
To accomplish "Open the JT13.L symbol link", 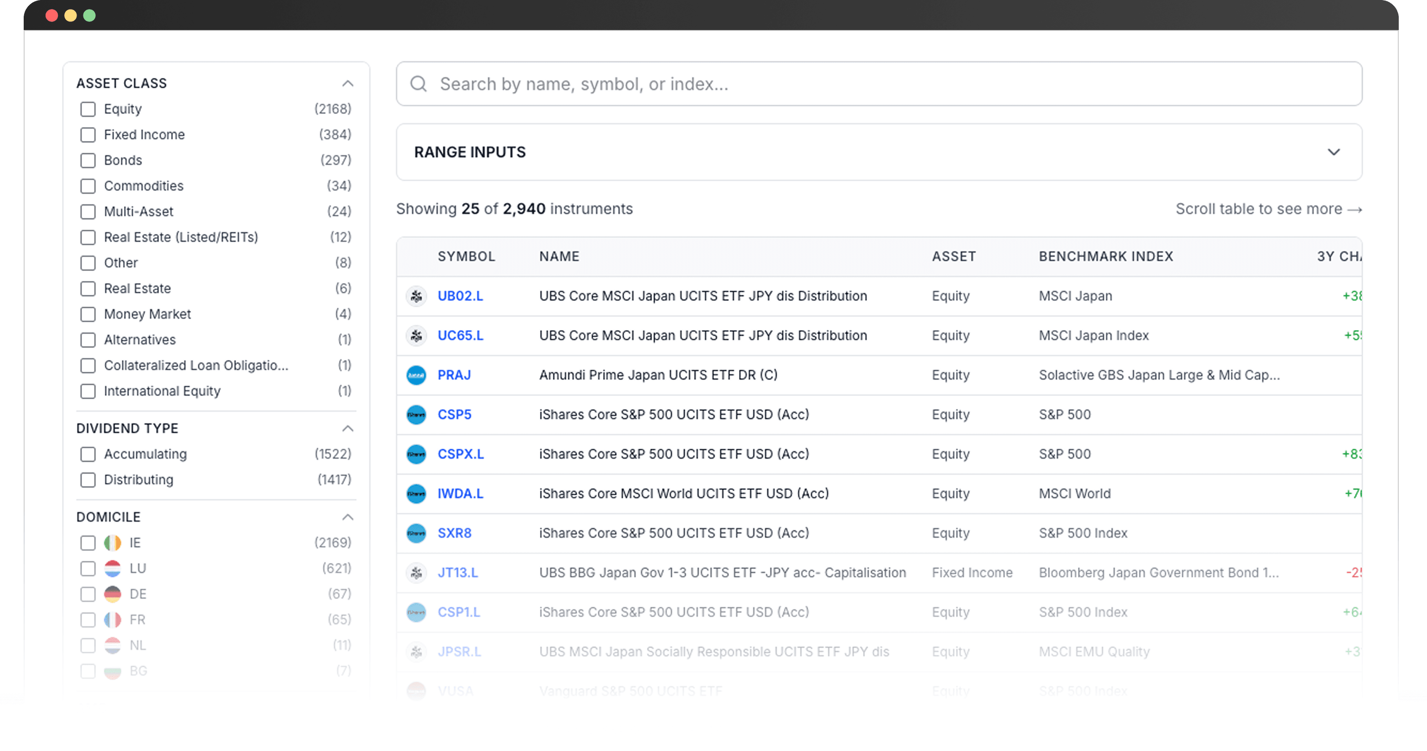I will click(x=457, y=573).
